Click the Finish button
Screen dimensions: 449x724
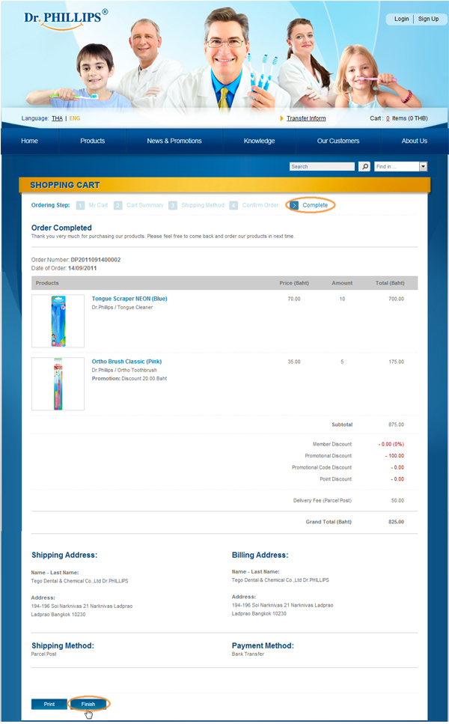[88, 704]
